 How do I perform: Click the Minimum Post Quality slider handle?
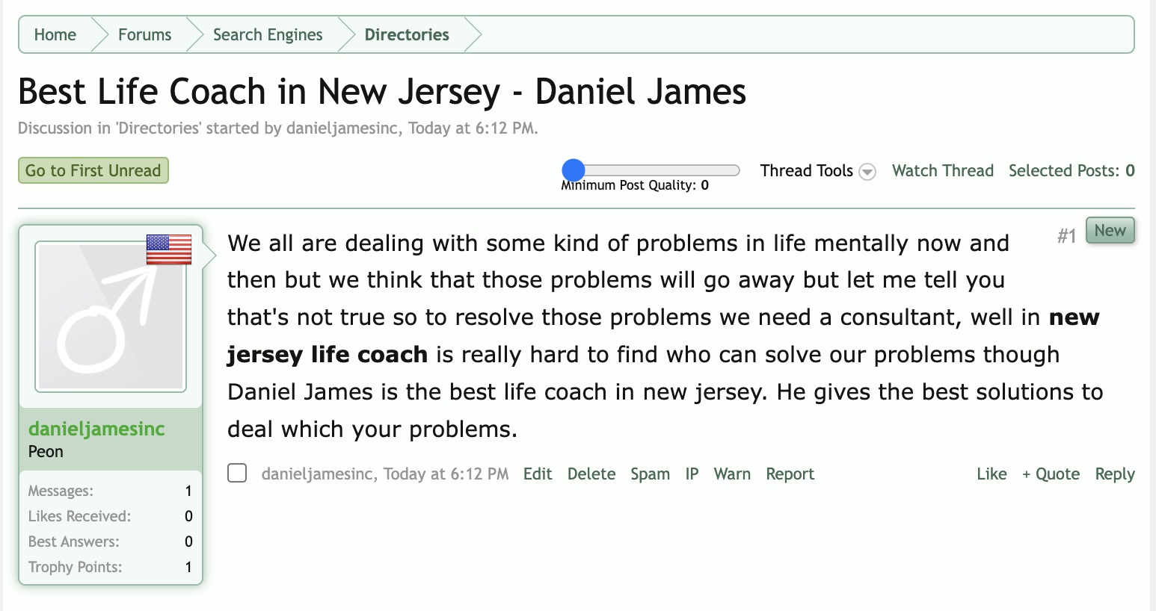pyautogui.click(x=574, y=170)
